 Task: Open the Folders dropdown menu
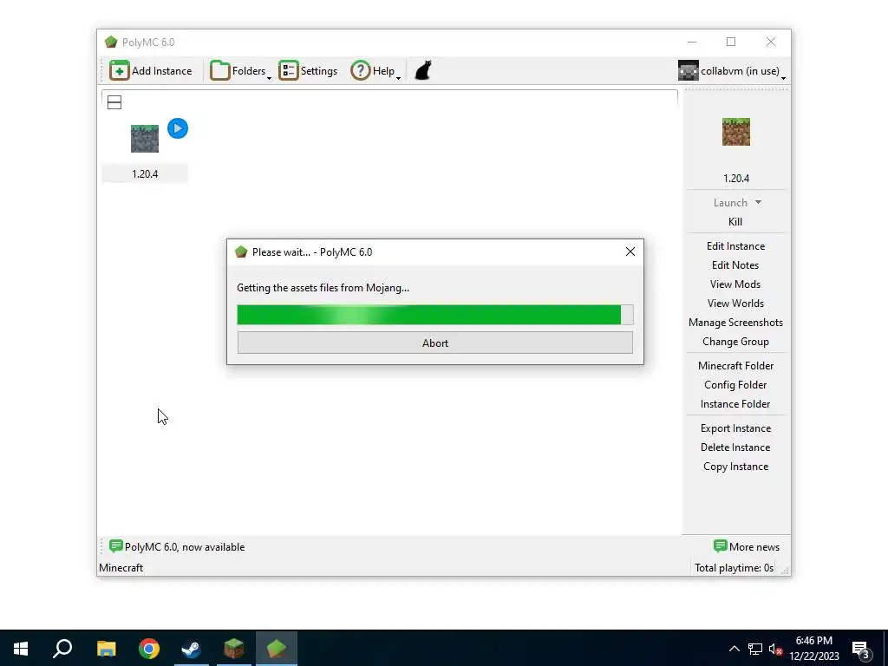[x=240, y=71]
